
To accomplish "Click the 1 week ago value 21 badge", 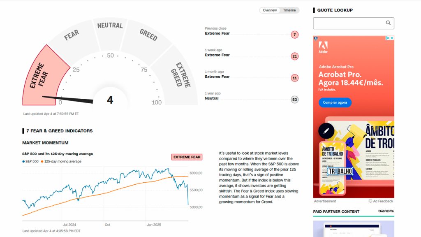I will (294, 56).
